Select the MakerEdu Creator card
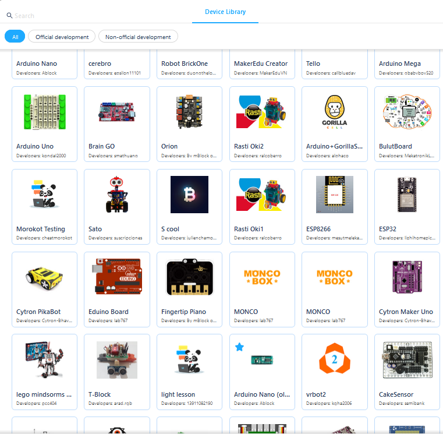443x434 pixels. pos(262,64)
